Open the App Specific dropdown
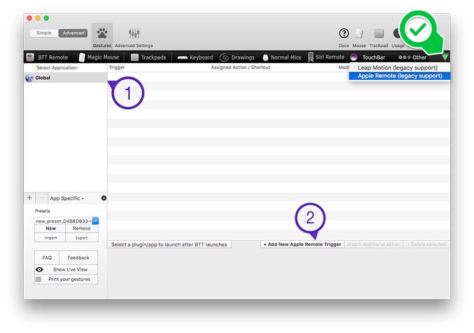The width and height of the screenshot is (474, 333). point(67,198)
